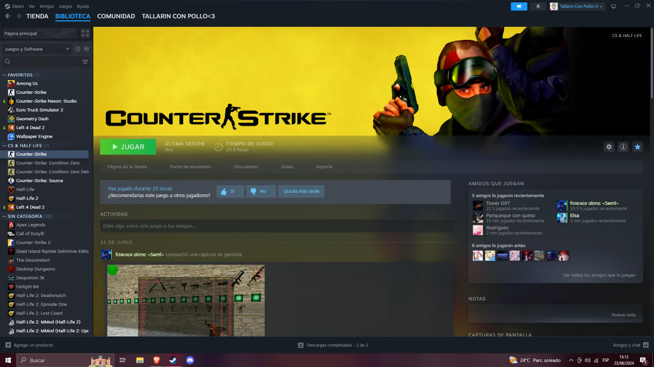Collapse the FAVORITOS category

point(4,75)
